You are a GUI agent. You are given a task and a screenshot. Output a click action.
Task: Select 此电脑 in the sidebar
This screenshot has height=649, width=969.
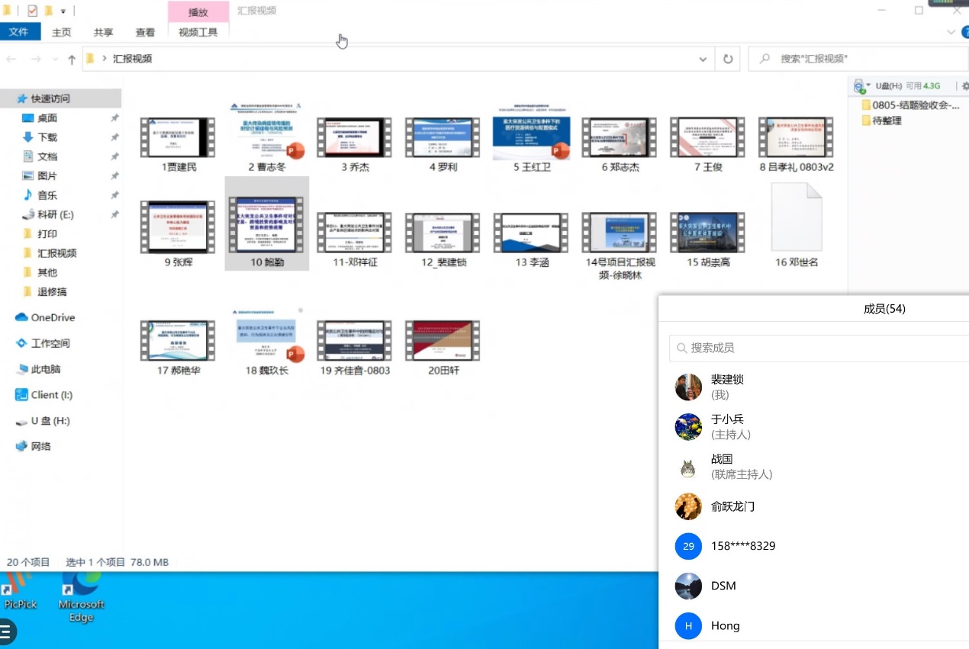45,369
